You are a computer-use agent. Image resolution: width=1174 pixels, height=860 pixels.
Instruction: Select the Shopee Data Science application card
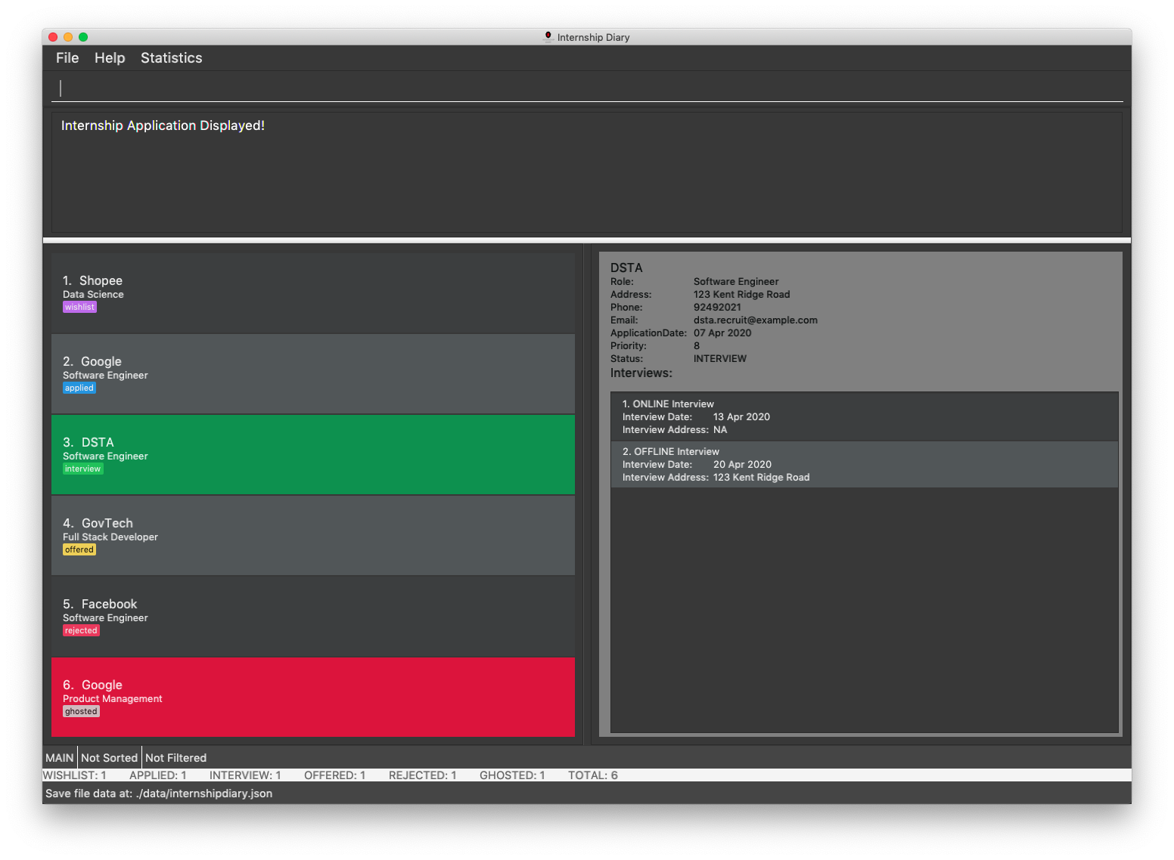click(x=313, y=293)
